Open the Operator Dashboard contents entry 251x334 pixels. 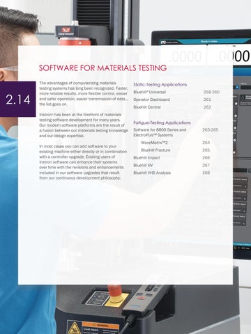coord(151,100)
